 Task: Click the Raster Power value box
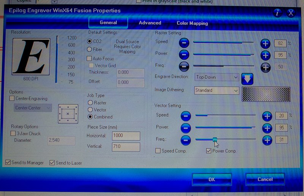[x=280, y=55]
